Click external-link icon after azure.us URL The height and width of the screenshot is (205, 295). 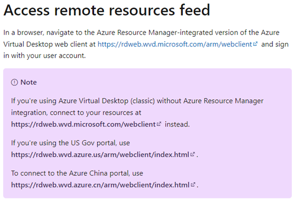193,154
